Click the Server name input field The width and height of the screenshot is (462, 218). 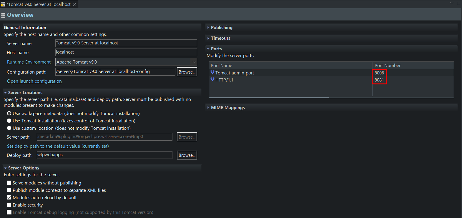pyautogui.click(x=126, y=43)
